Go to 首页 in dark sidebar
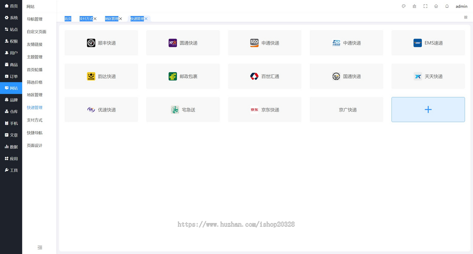 [x=11, y=6]
